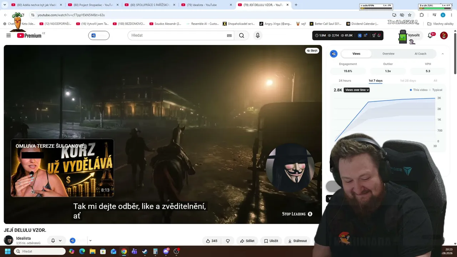Switch to the SPOLUPRÁCE S PAŘÍŽSKOU browser tab
The height and width of the screenshot is (257, 457).
pyautogui.click(x=150, y=5)
